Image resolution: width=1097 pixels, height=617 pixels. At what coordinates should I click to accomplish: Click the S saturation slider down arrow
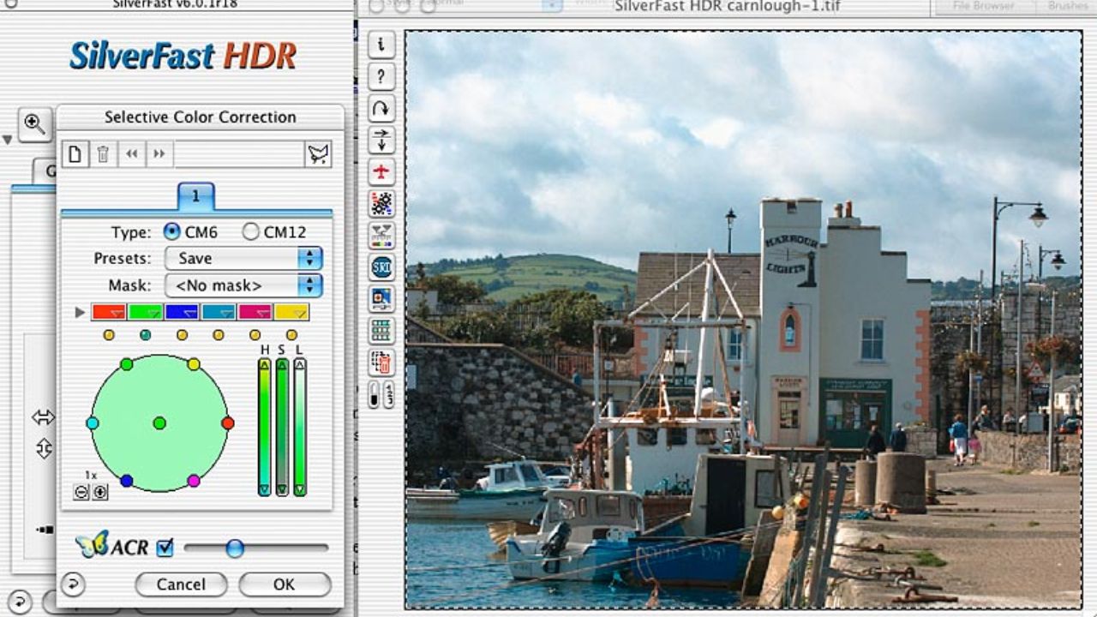282,489
